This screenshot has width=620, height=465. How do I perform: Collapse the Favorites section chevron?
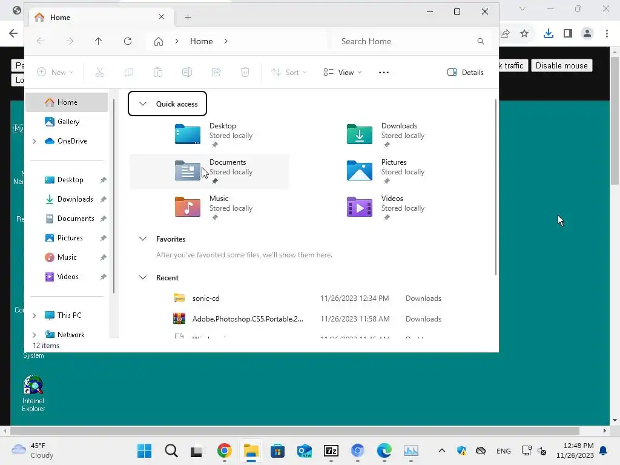(143, 239)
